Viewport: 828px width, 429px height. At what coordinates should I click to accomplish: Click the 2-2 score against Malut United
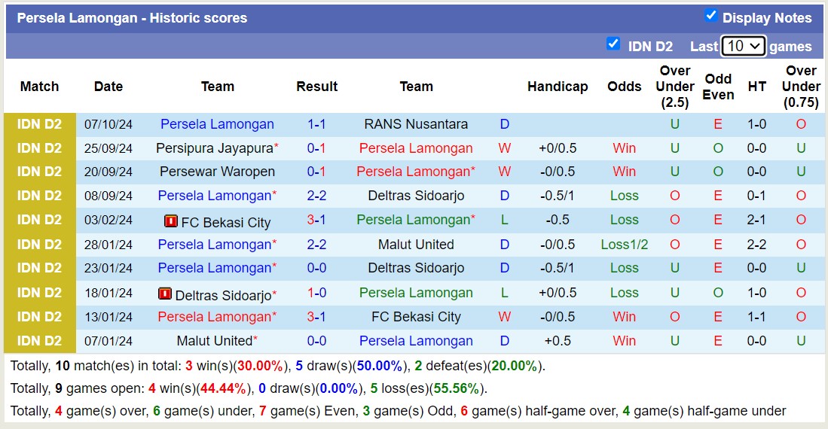click(316, 245)
